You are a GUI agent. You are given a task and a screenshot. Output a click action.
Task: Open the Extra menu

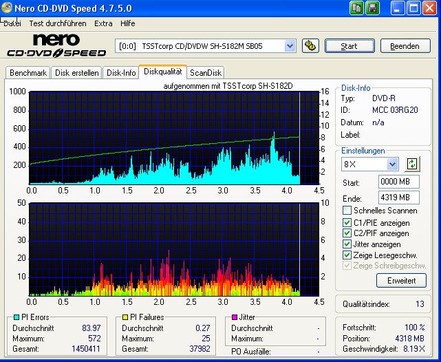click(103, 23)
